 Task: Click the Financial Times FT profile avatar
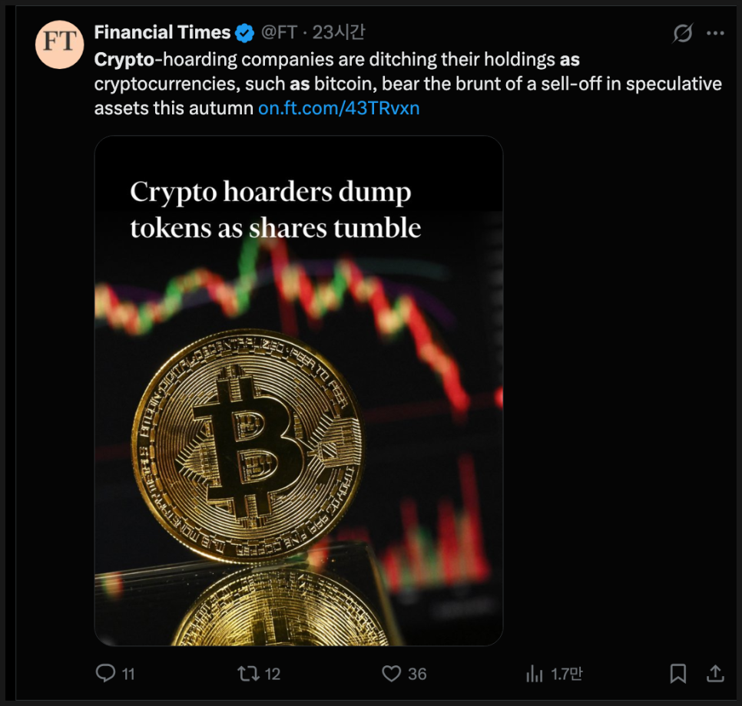tap(60, 45)
